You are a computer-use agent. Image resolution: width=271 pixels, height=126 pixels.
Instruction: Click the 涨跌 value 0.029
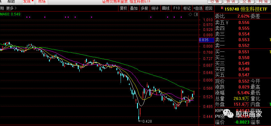pyautogui.click(x=244, y=87)
